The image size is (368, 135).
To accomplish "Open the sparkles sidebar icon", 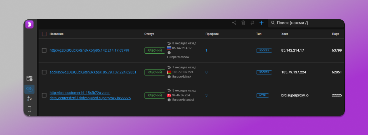I will click(29, 98).
